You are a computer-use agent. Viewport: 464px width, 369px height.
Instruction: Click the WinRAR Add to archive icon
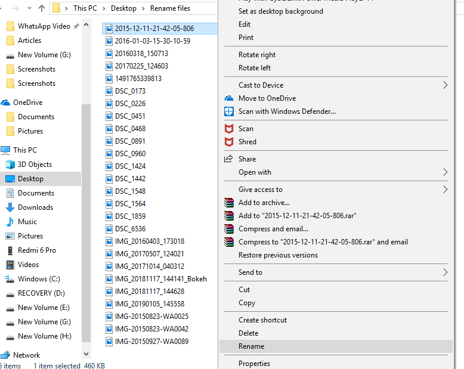228,203
